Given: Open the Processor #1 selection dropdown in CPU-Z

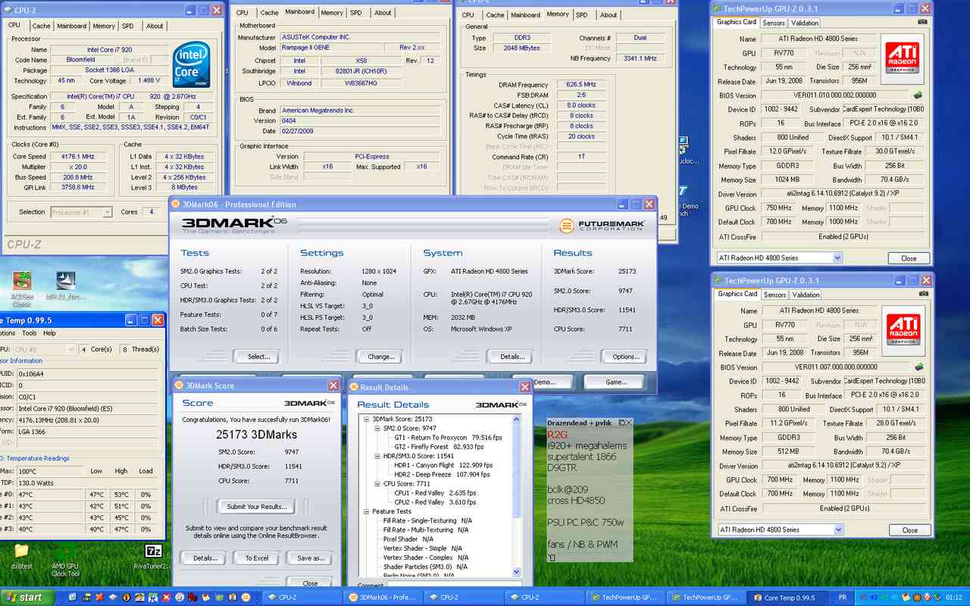Looking at the screenshot, I should (x=107, y=212).
